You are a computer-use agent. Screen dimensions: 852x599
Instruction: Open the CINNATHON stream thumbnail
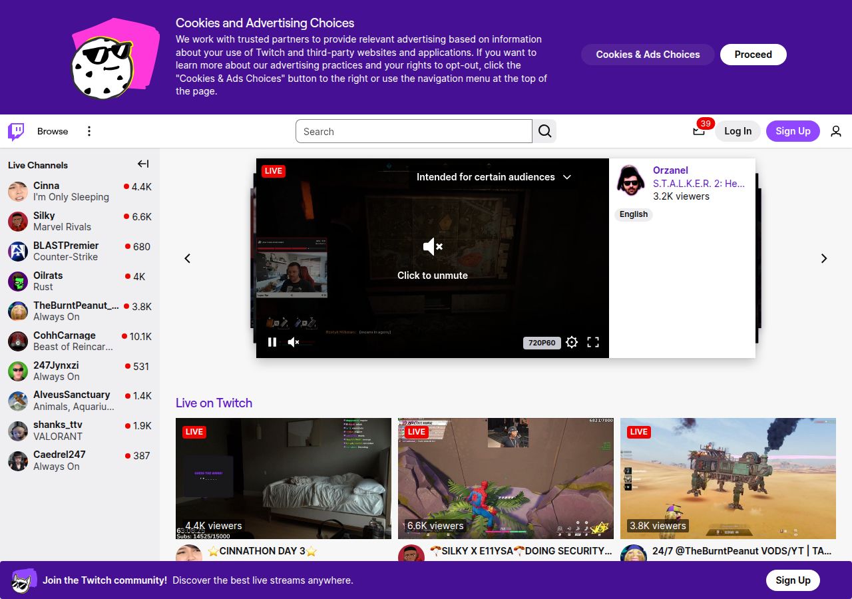pyautogui.click(x=284, y=479)
